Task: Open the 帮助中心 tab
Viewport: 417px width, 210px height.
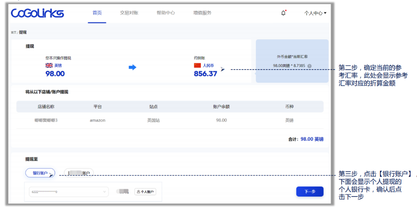Action: pos(166,13)
